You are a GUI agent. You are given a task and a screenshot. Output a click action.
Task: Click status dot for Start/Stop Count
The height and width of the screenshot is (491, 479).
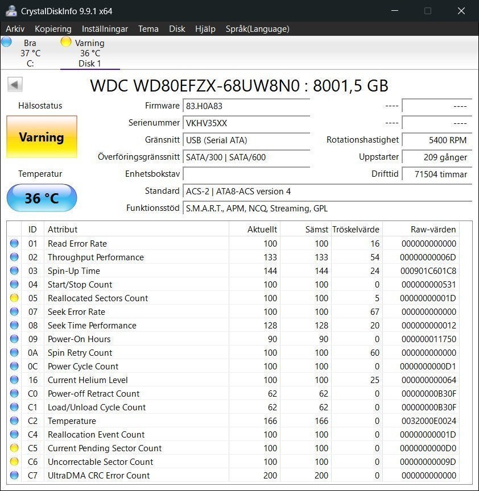coord(14,284)
